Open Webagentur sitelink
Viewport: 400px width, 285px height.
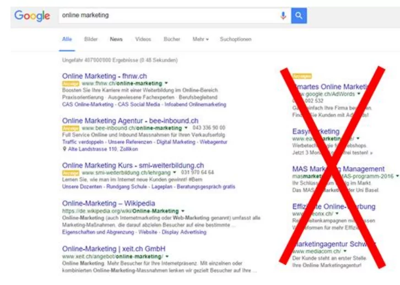tap(213, 142)
